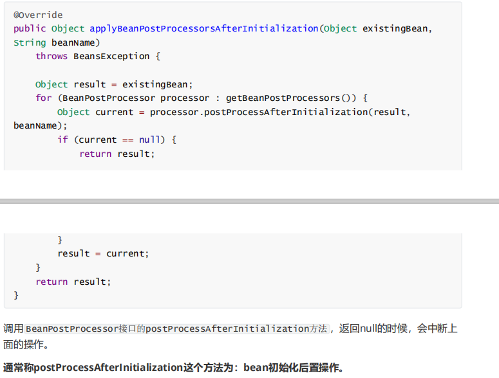Viewport: 499px width, 378px height.
Task: Select the 'throws' keyword
Action: coord(52,57)
